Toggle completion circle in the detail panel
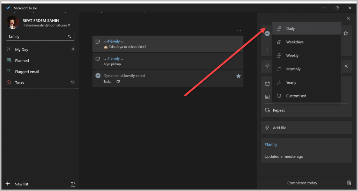Image resolution: width=358 pixels, height=191 pixels. pos(267,34)
